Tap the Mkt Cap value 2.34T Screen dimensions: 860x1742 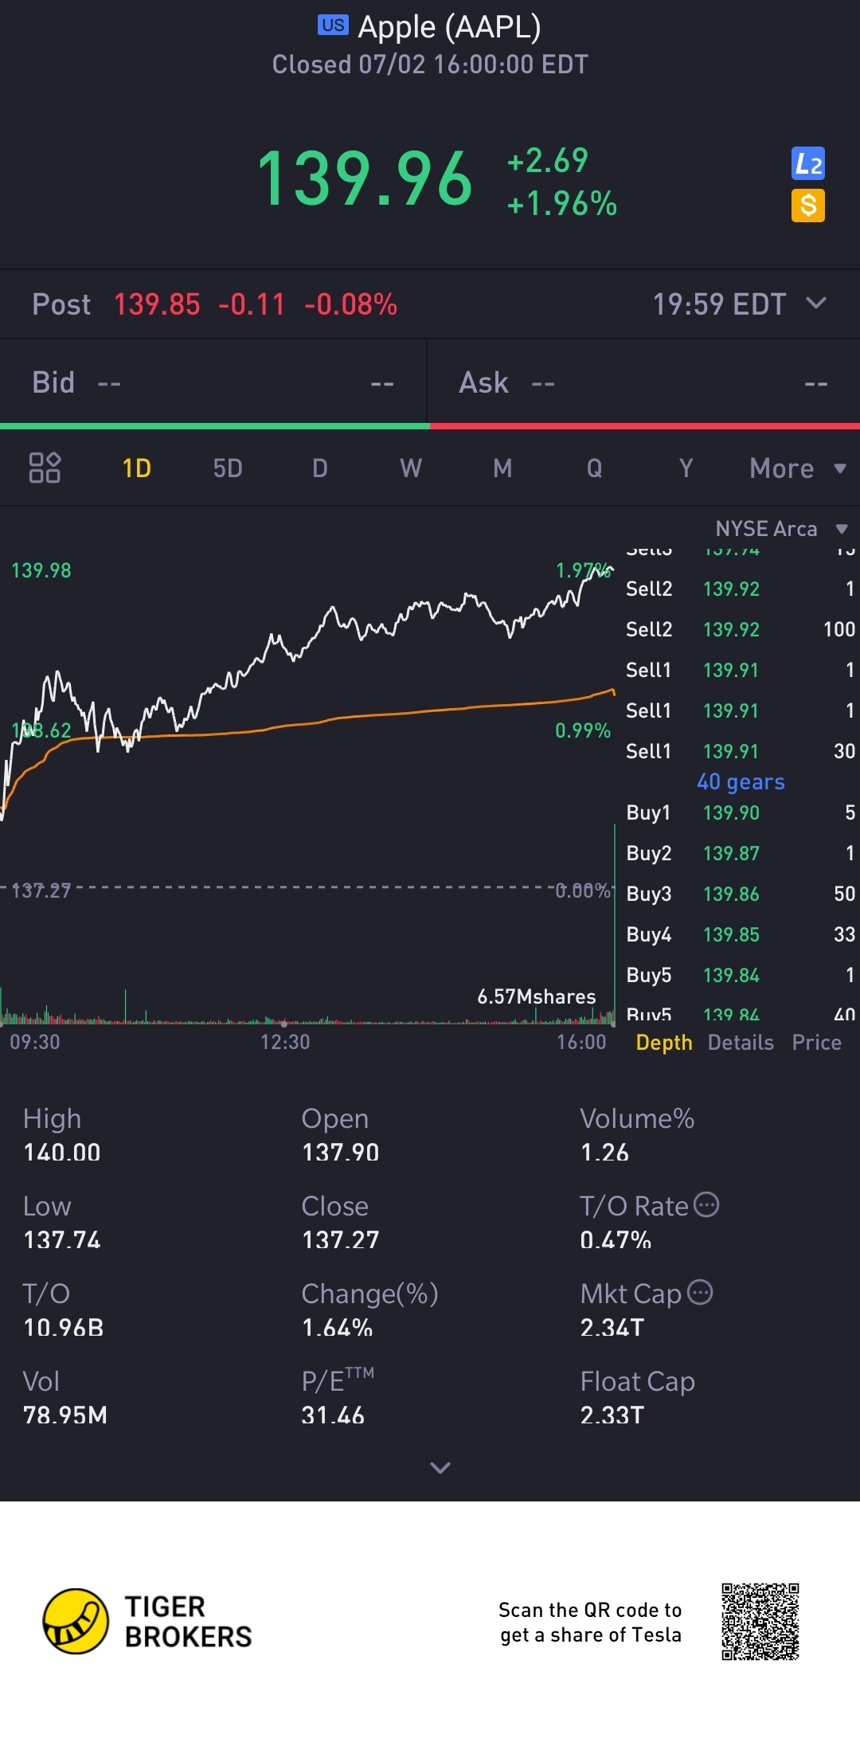612,1328
